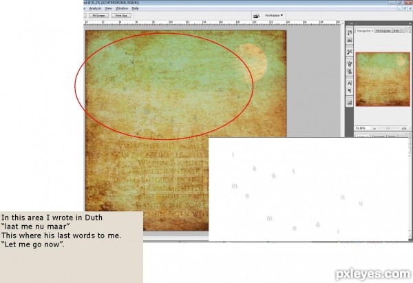Open the Analysis menu
This screenshot has height=283, width=413.
click(x=95, y=8)
